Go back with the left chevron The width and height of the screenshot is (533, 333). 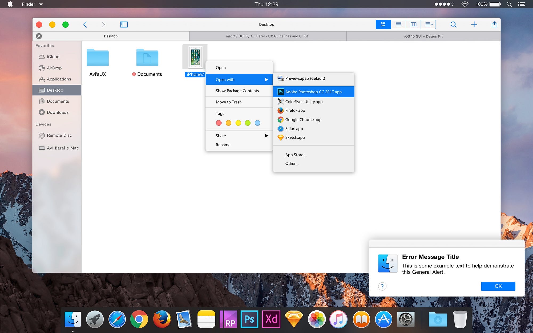tap(85, 25)
